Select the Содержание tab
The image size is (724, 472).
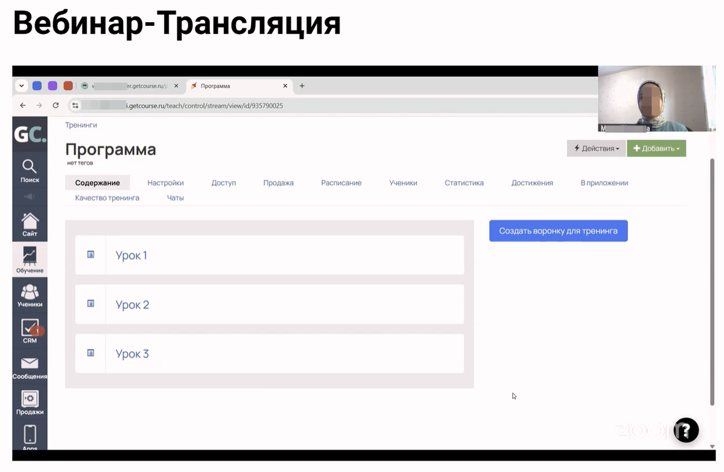click(x=97, y=183)
